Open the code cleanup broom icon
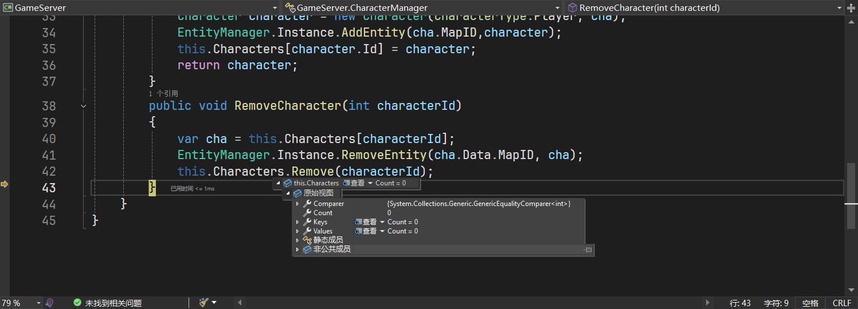The image size is (858, 309). (x=203, y=302)
